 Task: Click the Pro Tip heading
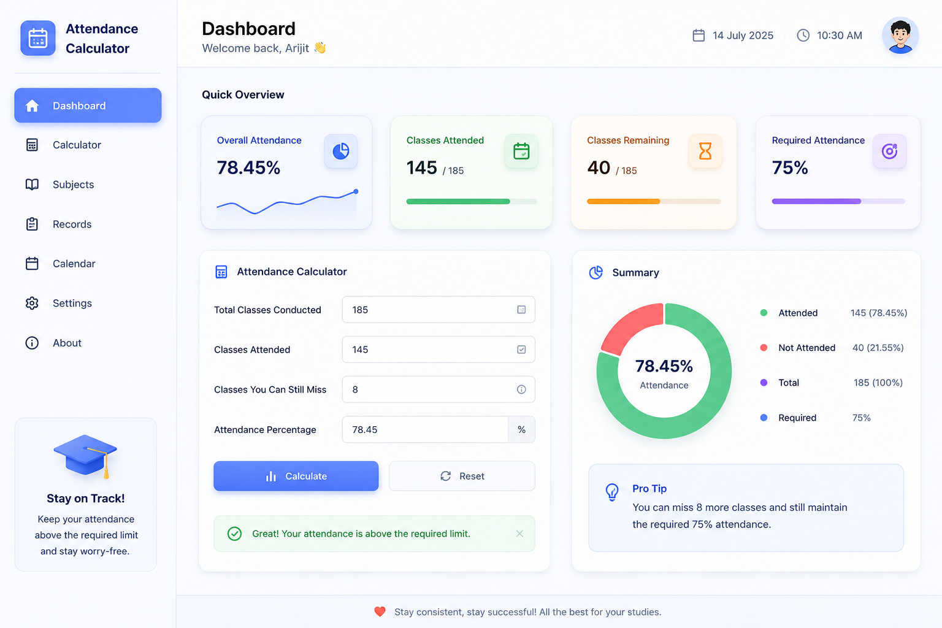[x=649, y=488]
